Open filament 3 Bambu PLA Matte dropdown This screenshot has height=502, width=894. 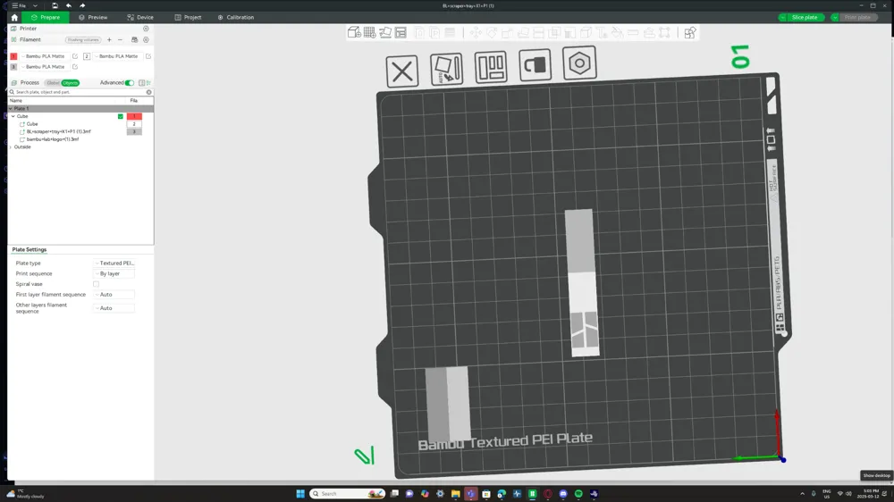[x=45, y=67]
